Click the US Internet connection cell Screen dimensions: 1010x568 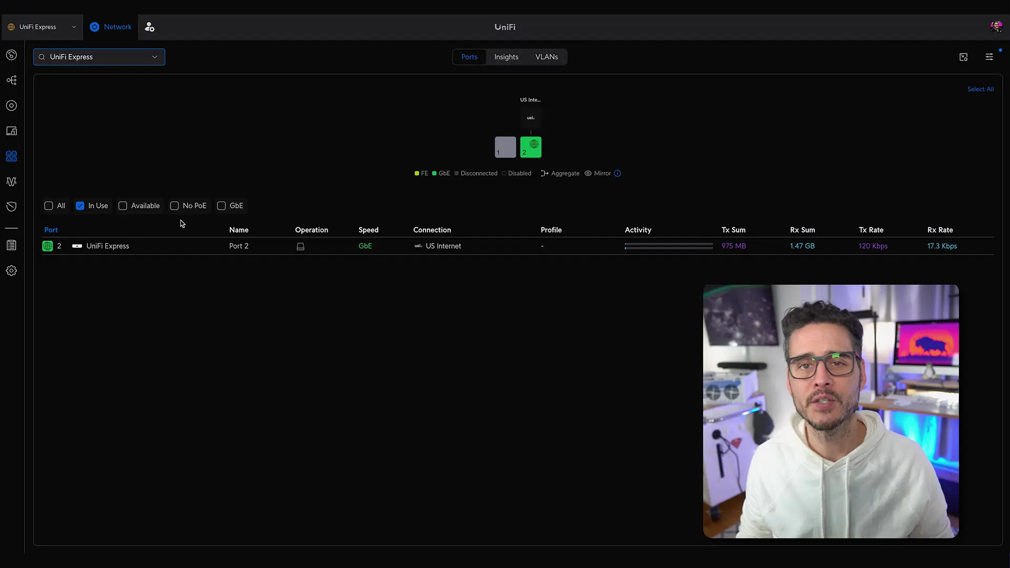tap(438, 246)
